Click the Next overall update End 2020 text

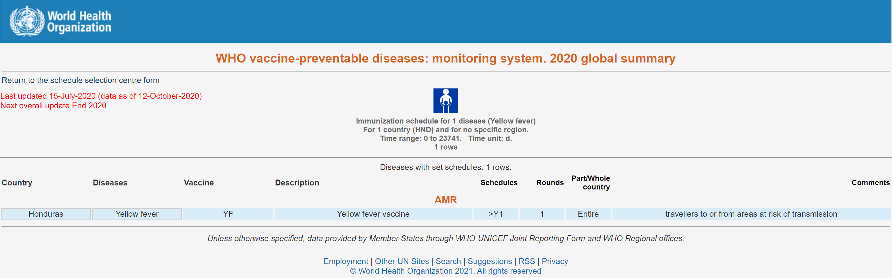point(53,106)
